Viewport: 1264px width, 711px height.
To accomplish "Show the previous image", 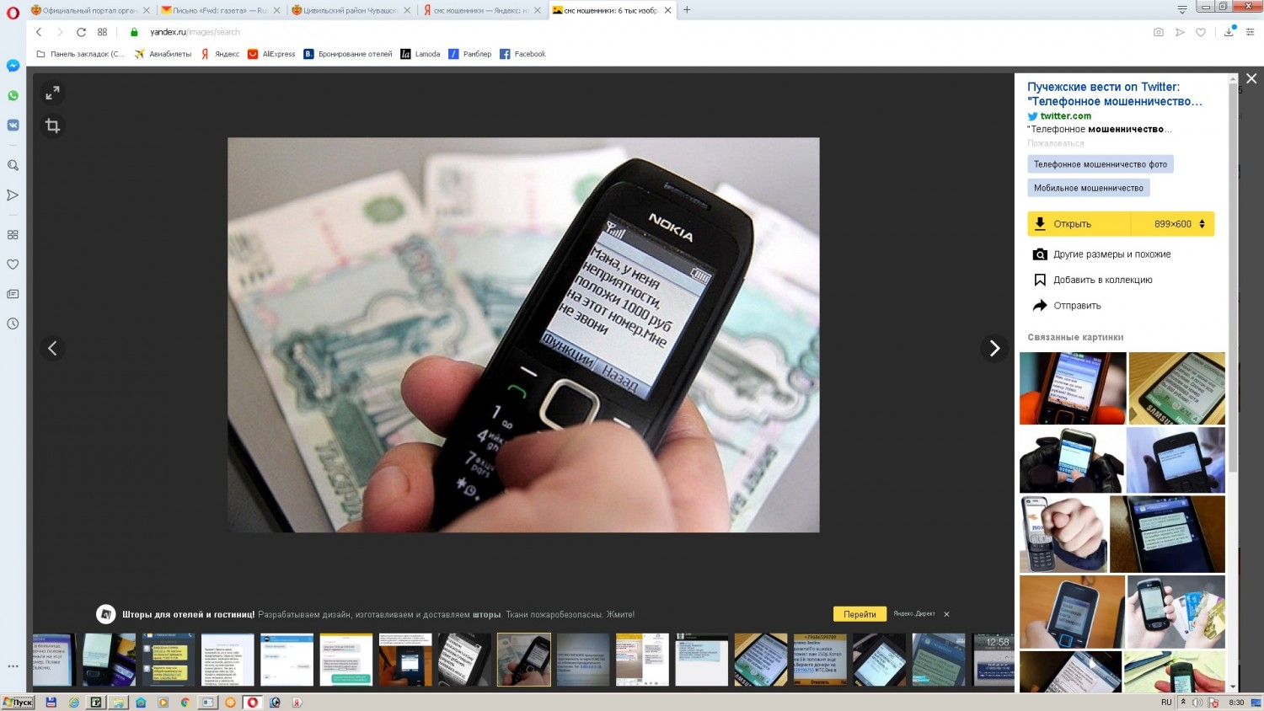I will point(52,348).
